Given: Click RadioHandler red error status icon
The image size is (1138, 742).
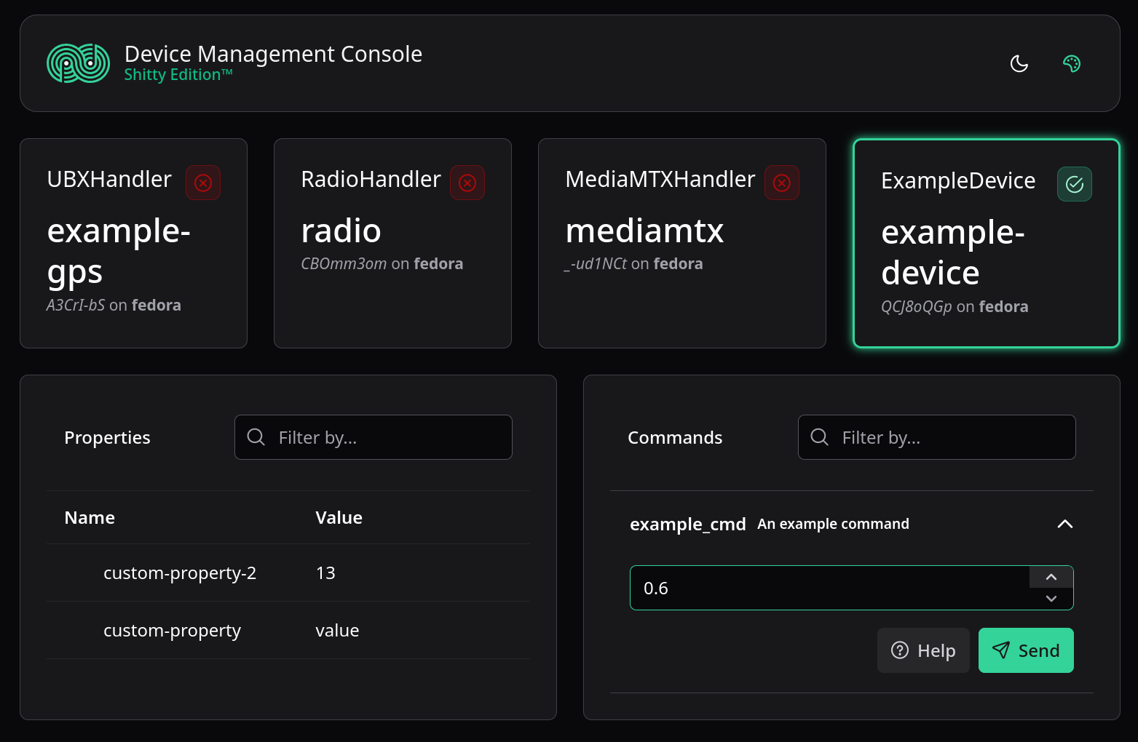Looking at the screenshot, I should 467,183.
